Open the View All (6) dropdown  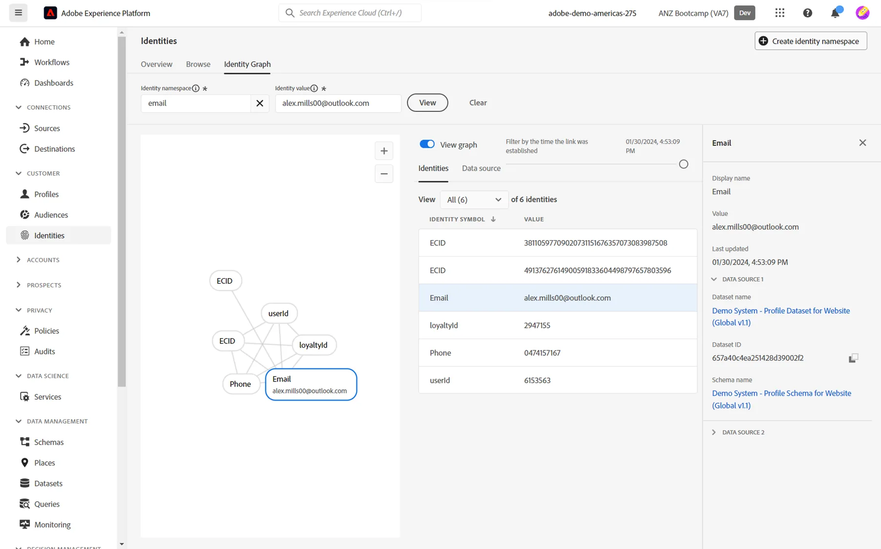click(x=474, y=200)
